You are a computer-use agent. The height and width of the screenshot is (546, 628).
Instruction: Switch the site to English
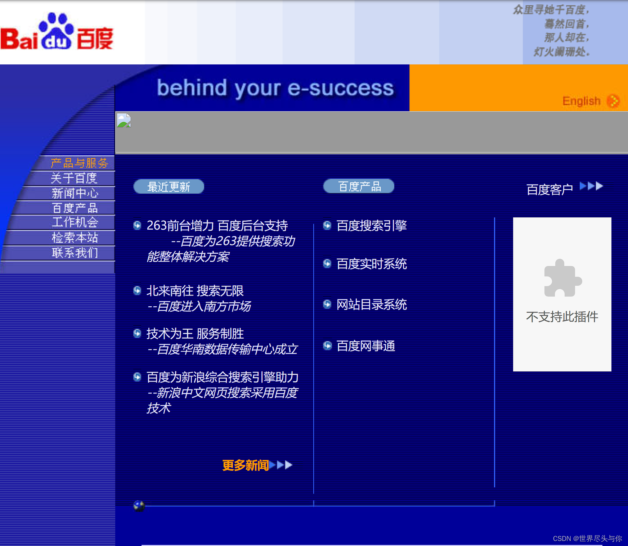click(x=582, y=101)
